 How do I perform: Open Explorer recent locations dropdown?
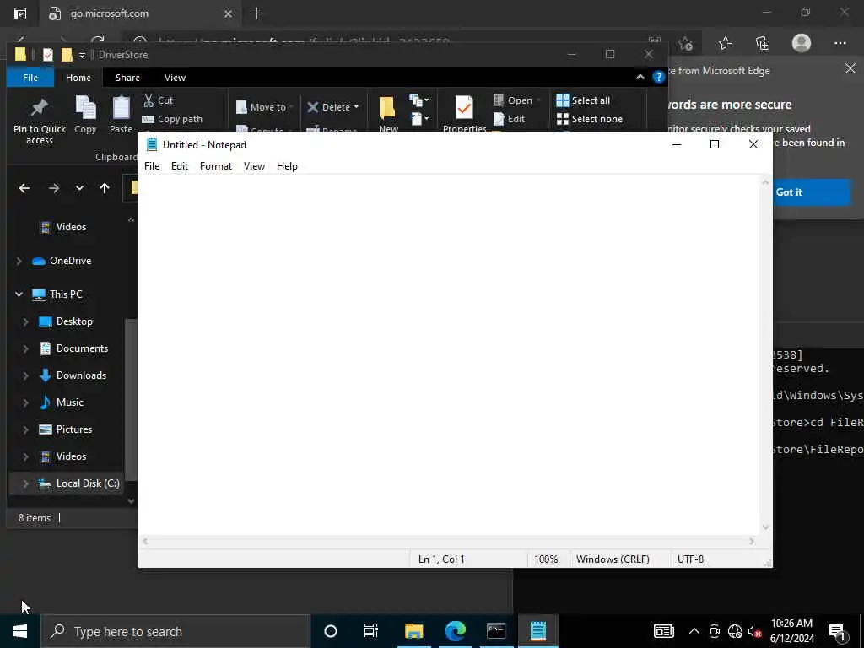click(x=79, y=188)
